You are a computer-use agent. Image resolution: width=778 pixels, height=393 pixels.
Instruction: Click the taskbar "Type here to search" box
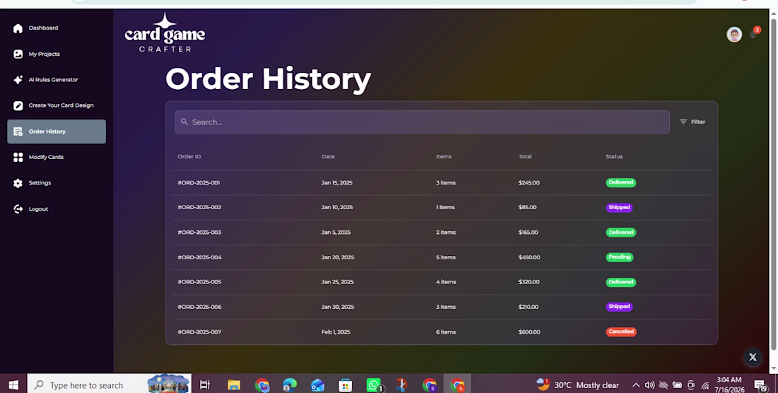pos(109,385)
